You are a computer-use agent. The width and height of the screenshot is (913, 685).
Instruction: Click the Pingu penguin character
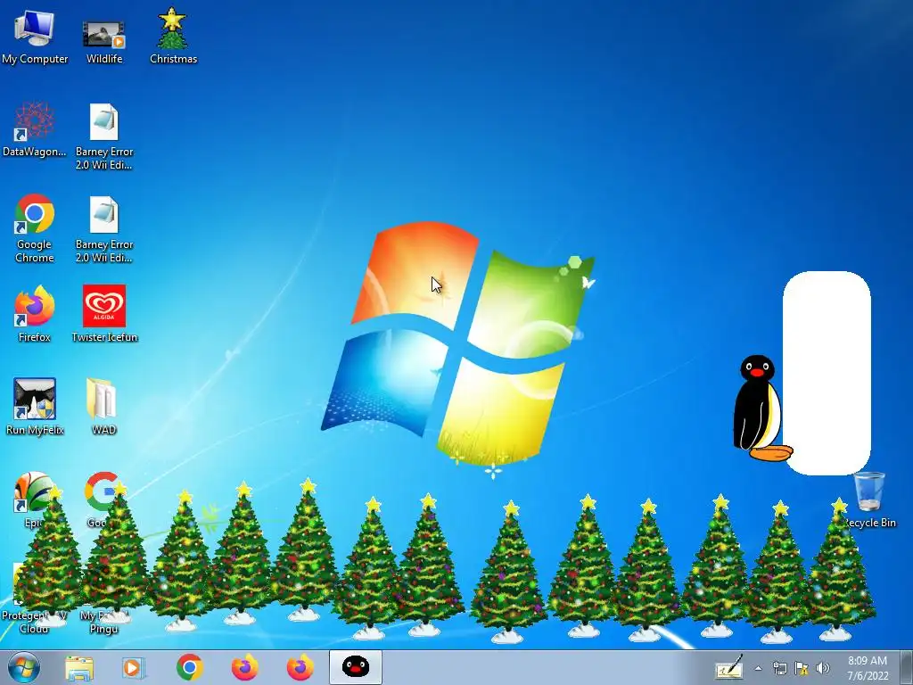[760, 409]
